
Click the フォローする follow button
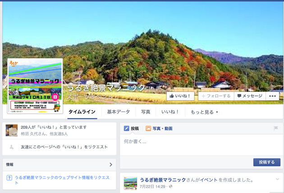pyautogui.click(x=215, y=96)
